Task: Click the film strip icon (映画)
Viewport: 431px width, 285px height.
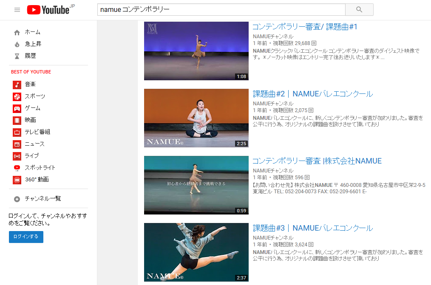Action: click(17, 120)
